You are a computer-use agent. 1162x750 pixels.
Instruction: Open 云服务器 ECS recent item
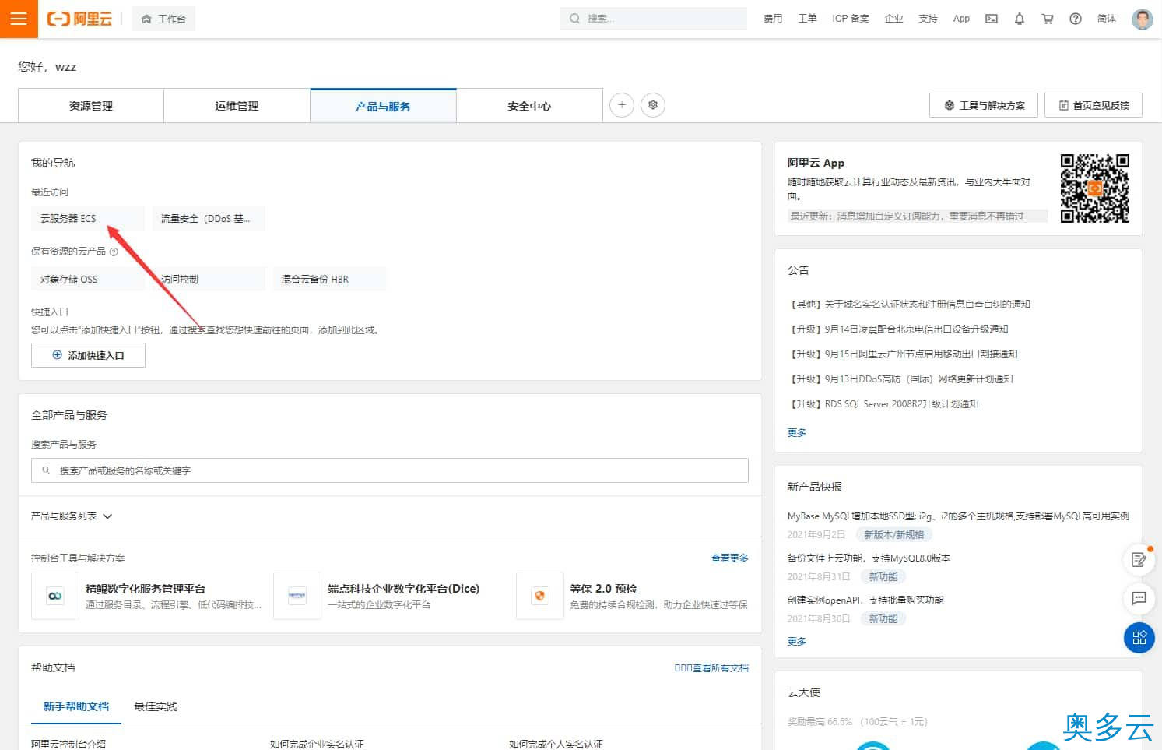[x=87, y=219]
